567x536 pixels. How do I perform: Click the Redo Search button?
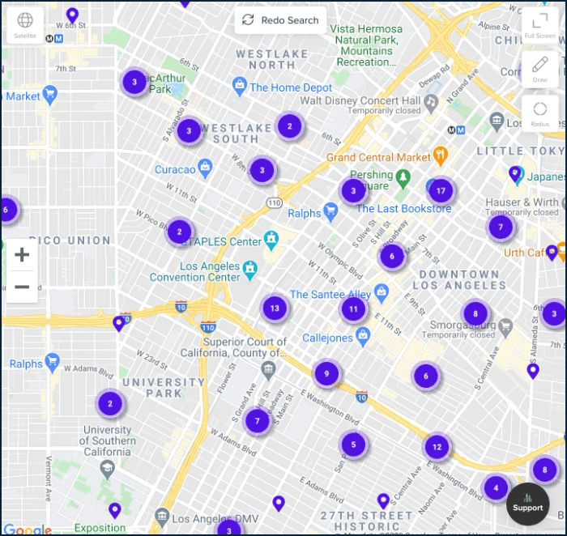(x=280, y=20)
